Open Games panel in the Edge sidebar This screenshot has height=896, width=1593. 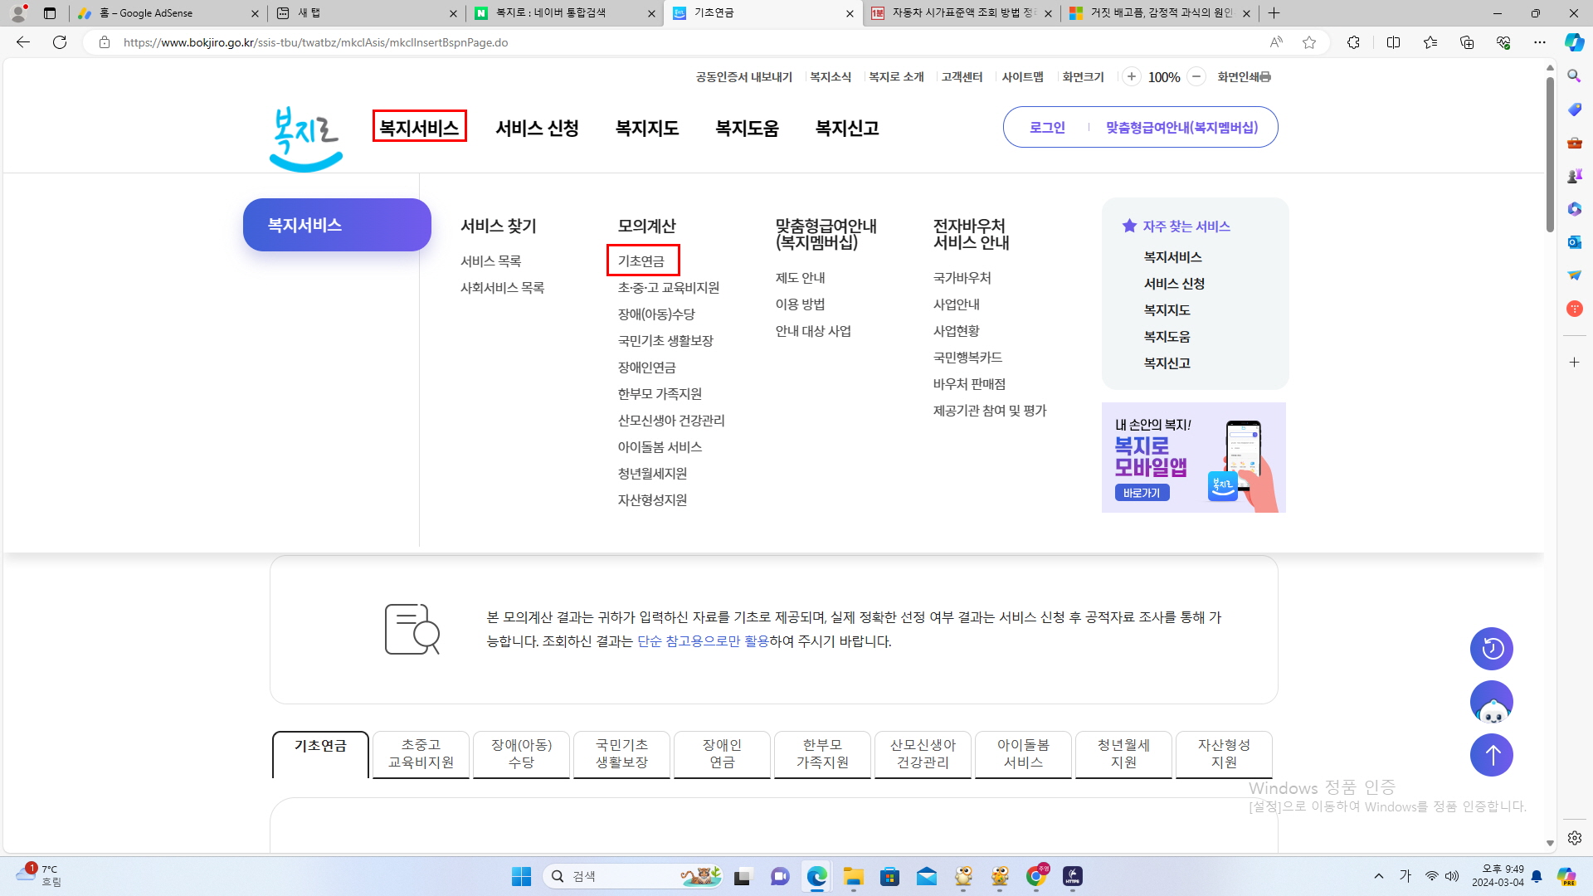1574,175
